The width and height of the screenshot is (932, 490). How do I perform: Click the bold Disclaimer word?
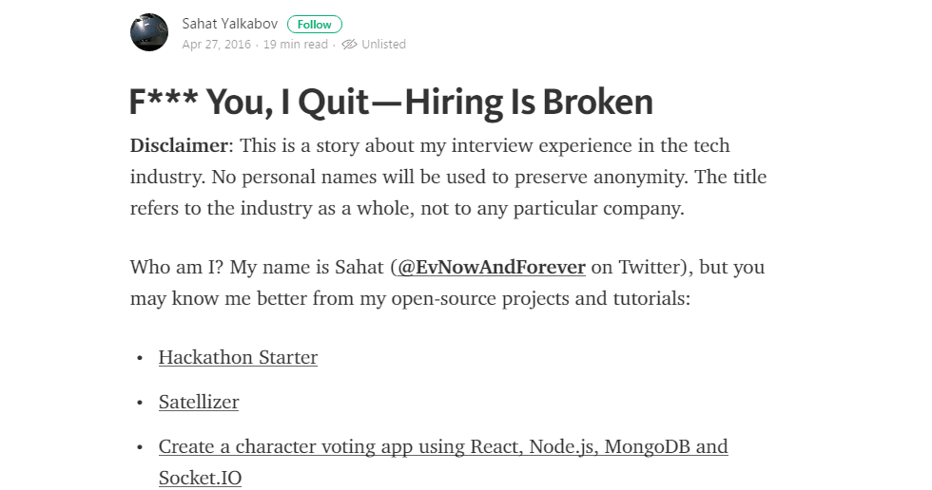(x=180, y=146)
